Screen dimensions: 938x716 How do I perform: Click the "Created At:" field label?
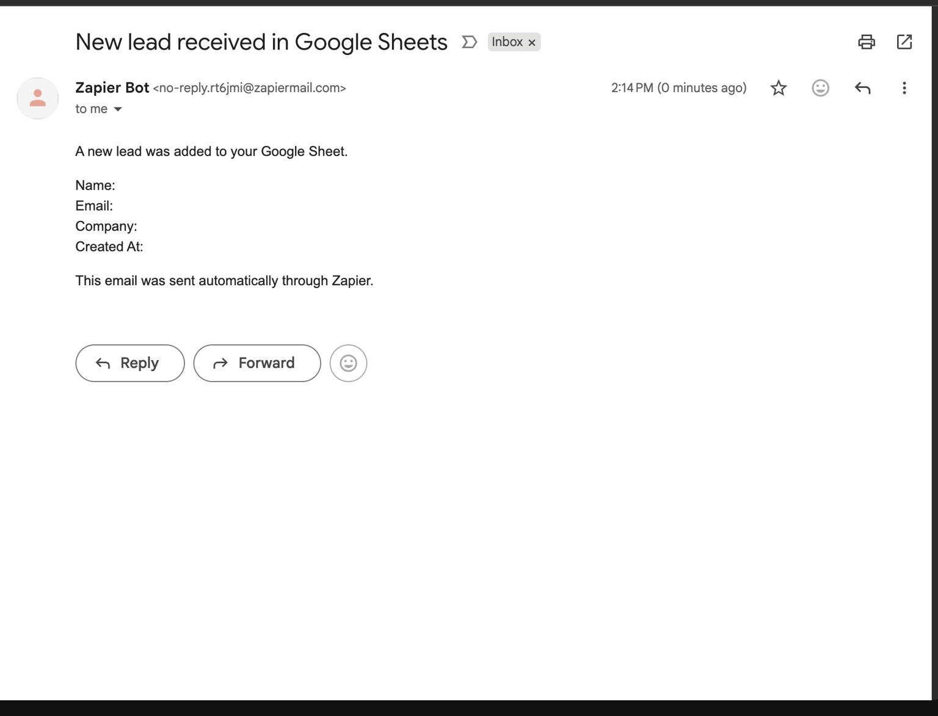coord(109,247)
